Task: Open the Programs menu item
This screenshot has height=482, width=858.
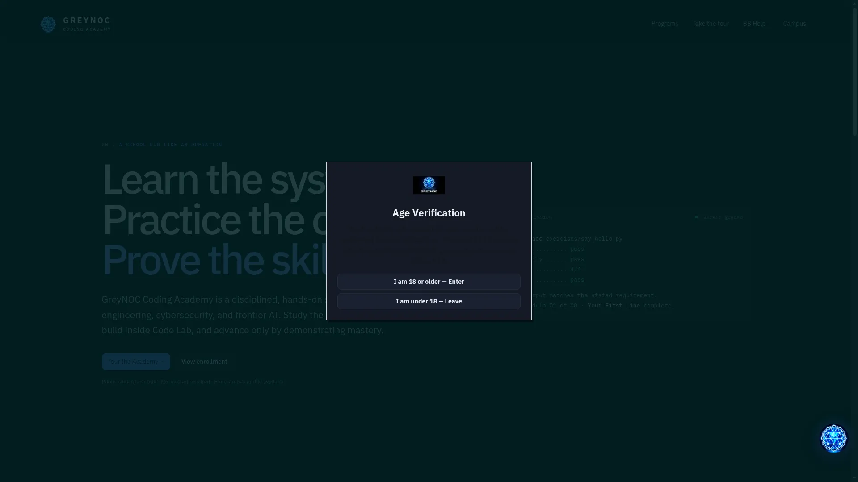Action: coord(665,24)
